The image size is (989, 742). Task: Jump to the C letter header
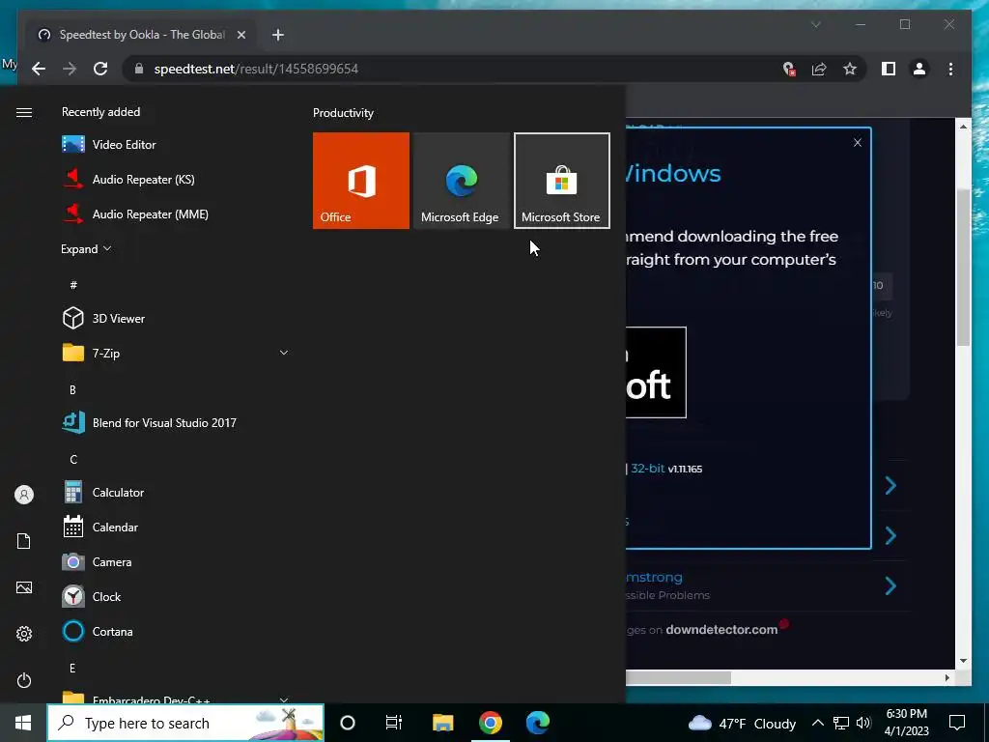[x=73, y=459]
